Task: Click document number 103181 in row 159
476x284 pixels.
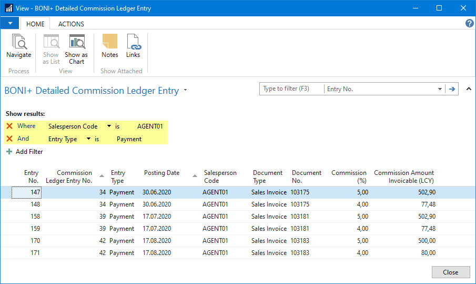Action: click(300, 229)
